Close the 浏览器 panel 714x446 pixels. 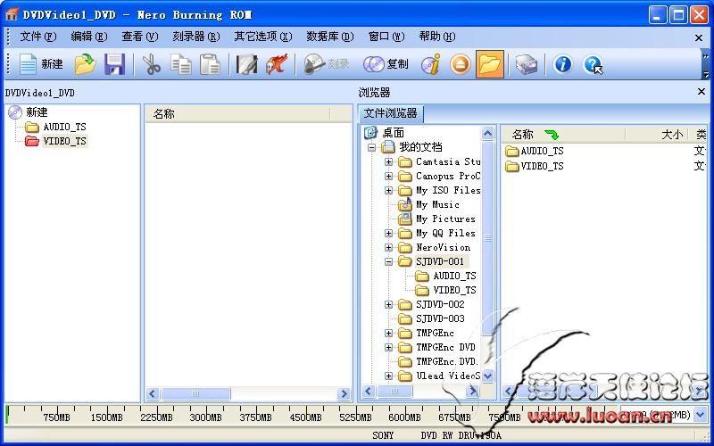[702, 92]
